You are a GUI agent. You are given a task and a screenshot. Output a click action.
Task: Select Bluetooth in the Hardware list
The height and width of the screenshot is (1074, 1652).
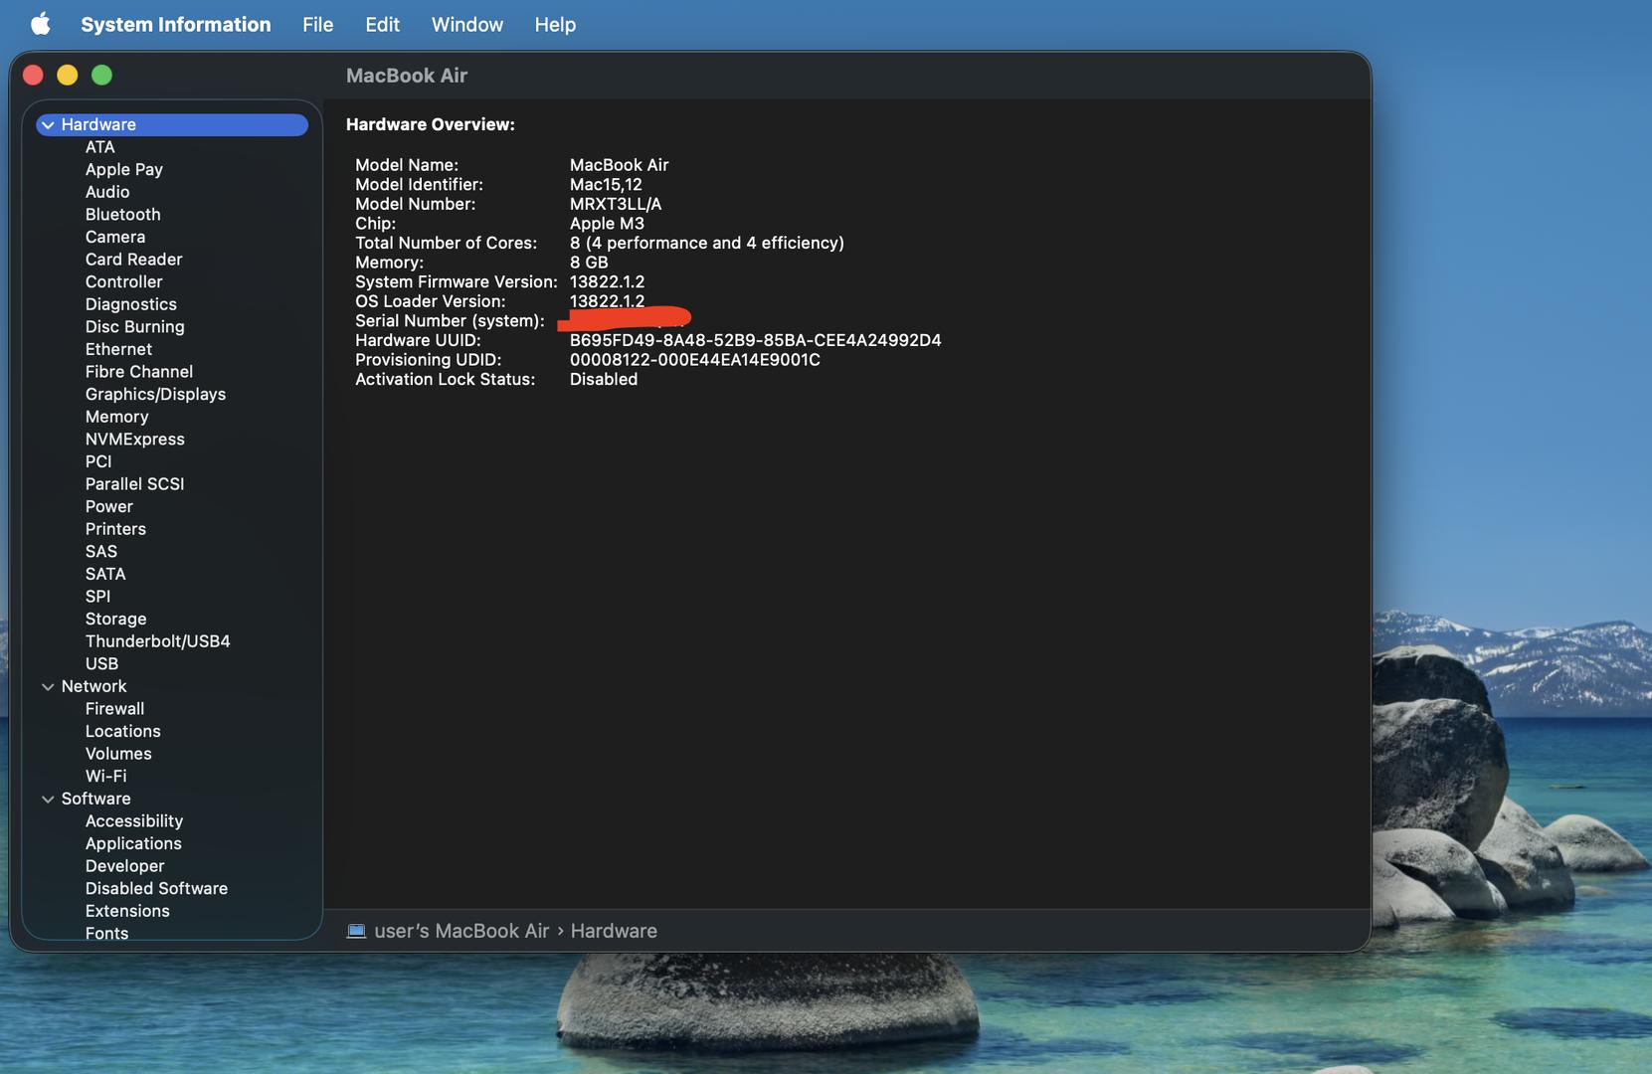pos(122,215)
